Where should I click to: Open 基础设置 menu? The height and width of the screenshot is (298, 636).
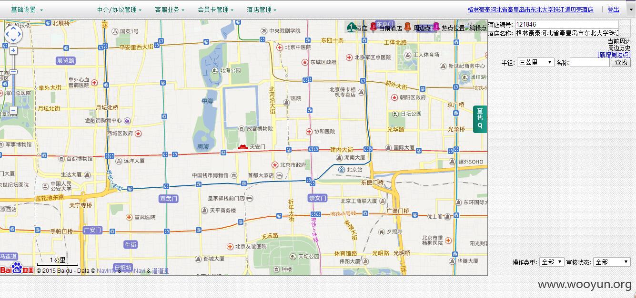click(x=27, y=10)
